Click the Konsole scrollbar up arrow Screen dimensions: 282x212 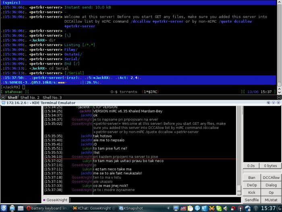click(279, 89)
